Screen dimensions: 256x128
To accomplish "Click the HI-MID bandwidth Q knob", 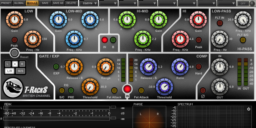I will click(x=127, y=20).
